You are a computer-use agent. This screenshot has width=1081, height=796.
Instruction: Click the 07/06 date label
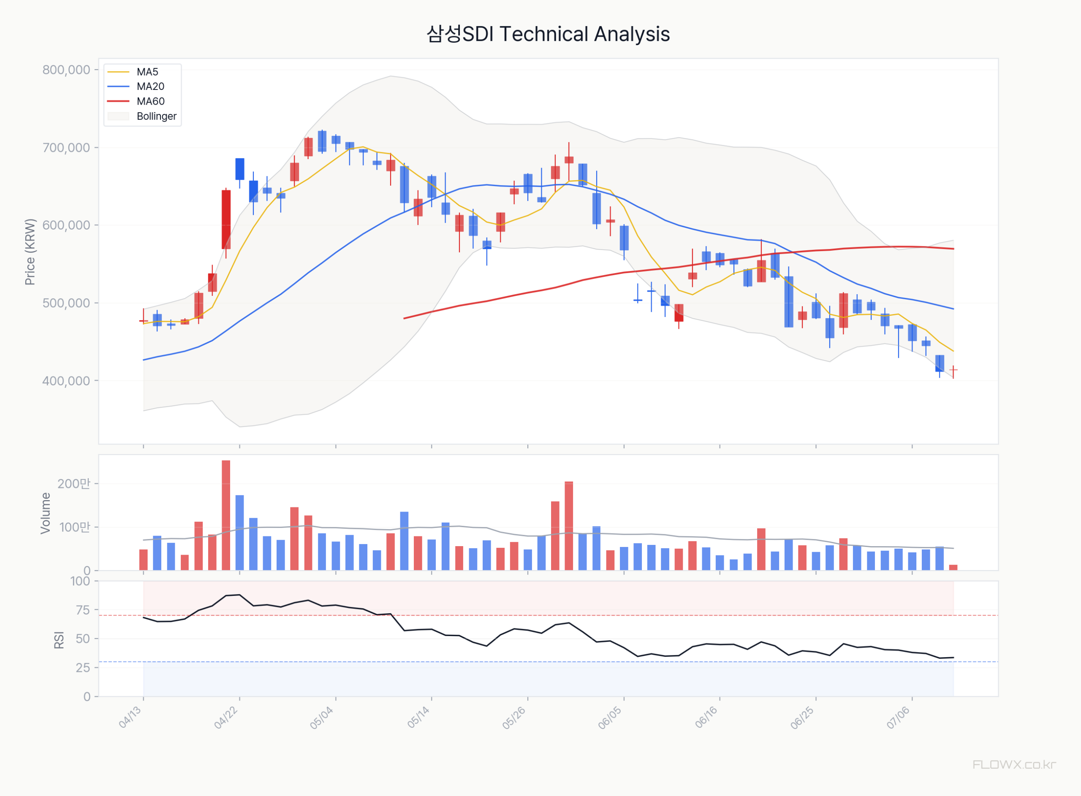coord(898,717)
